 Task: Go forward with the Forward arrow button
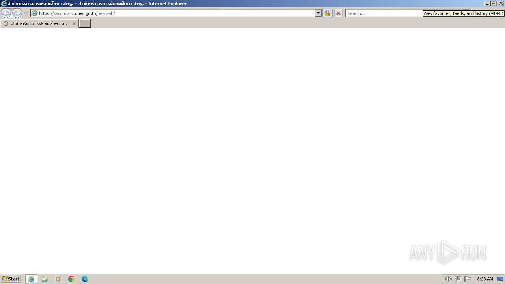[x=17, y=13]
